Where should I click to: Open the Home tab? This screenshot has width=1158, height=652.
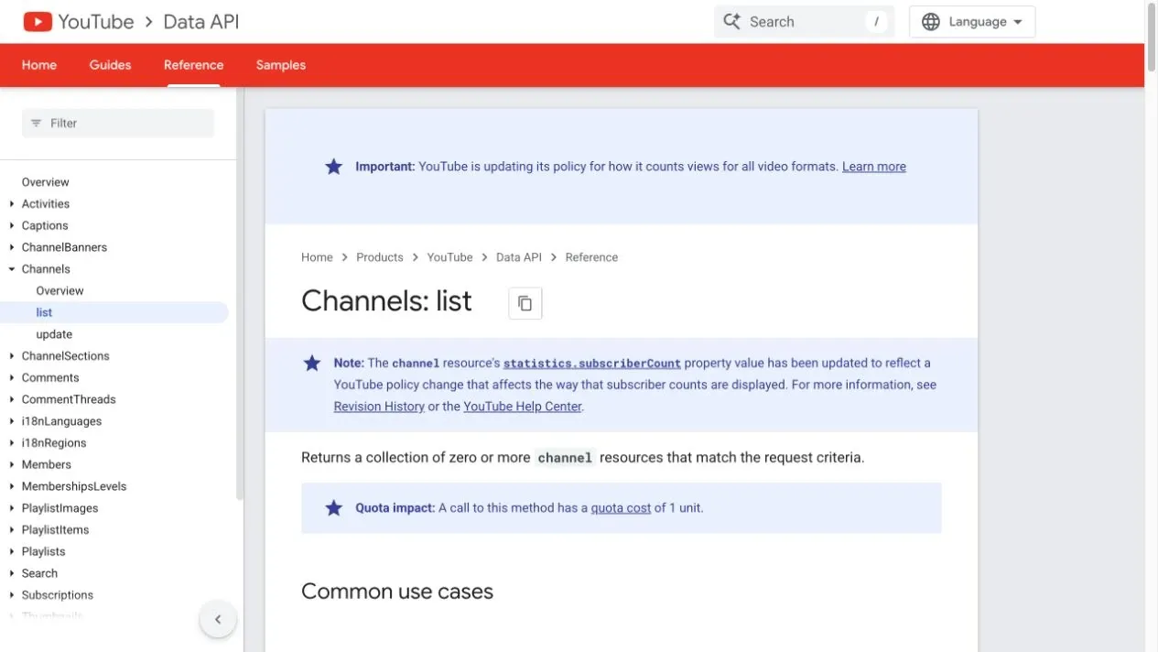(39, 65)
